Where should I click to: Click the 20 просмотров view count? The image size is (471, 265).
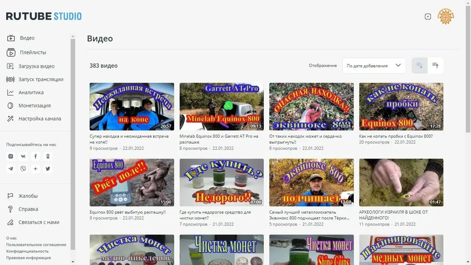point(374,142)
